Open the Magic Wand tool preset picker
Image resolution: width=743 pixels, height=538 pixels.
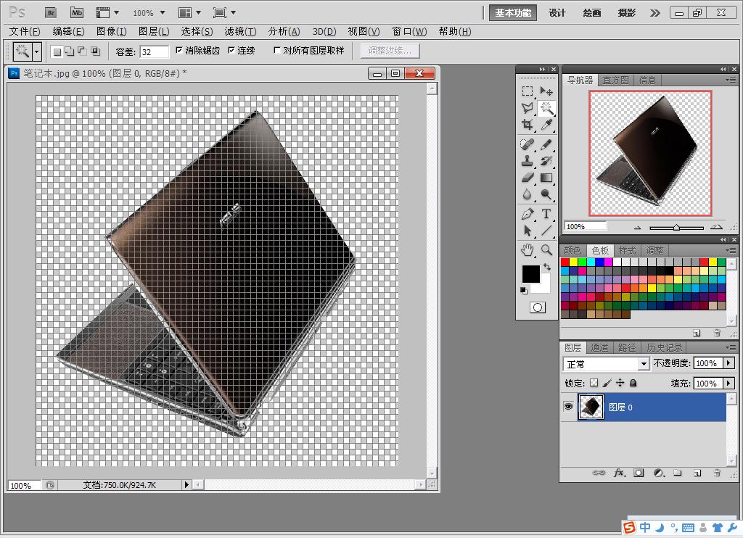tap(37, 51)
